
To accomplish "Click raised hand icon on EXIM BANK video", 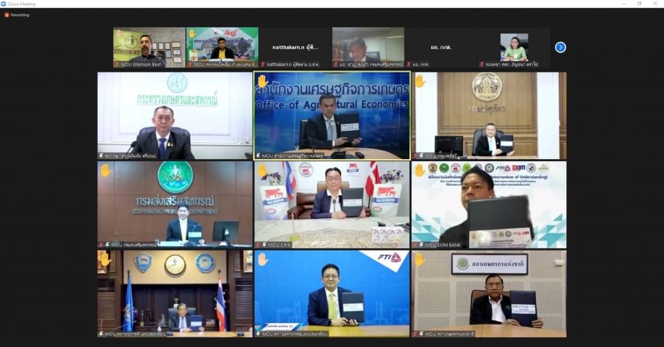I will pos(420,170).
